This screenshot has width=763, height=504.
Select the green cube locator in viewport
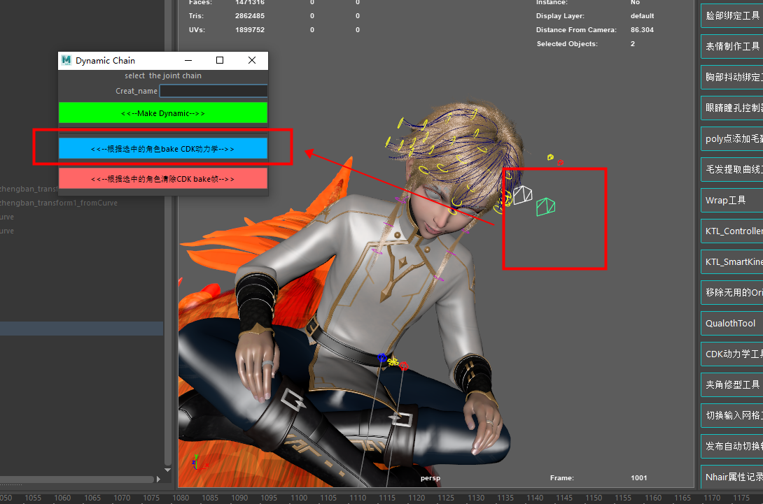coord(545,206)
